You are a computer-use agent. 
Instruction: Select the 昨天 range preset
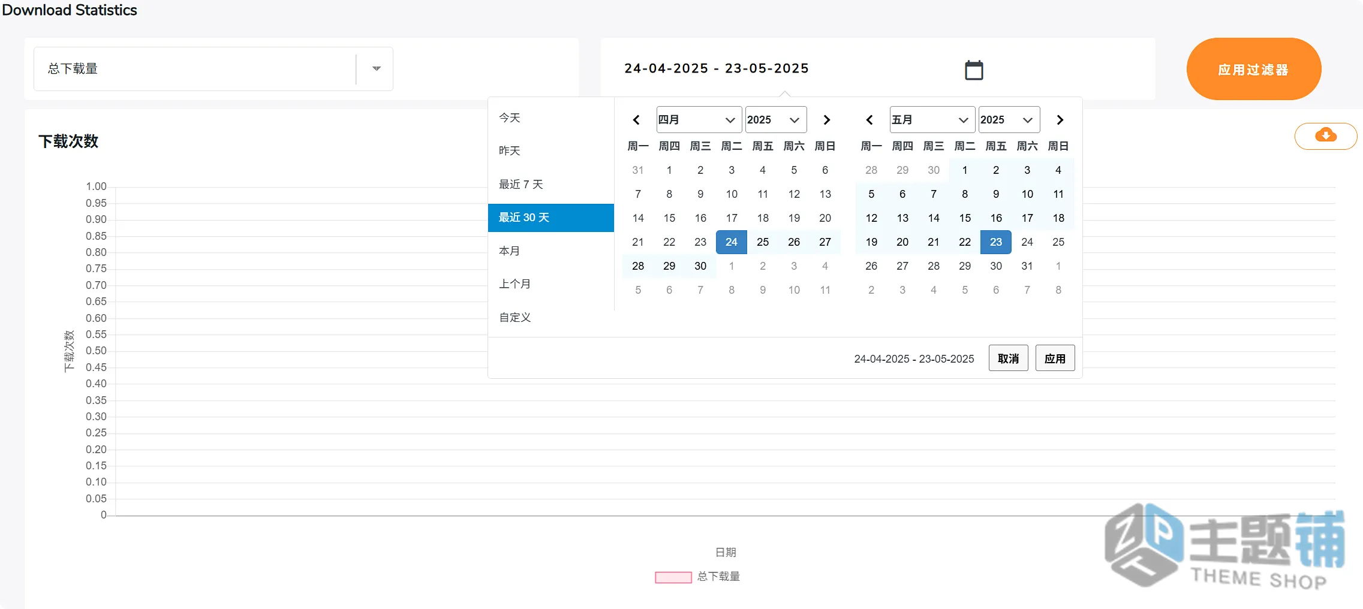[551, 151]
